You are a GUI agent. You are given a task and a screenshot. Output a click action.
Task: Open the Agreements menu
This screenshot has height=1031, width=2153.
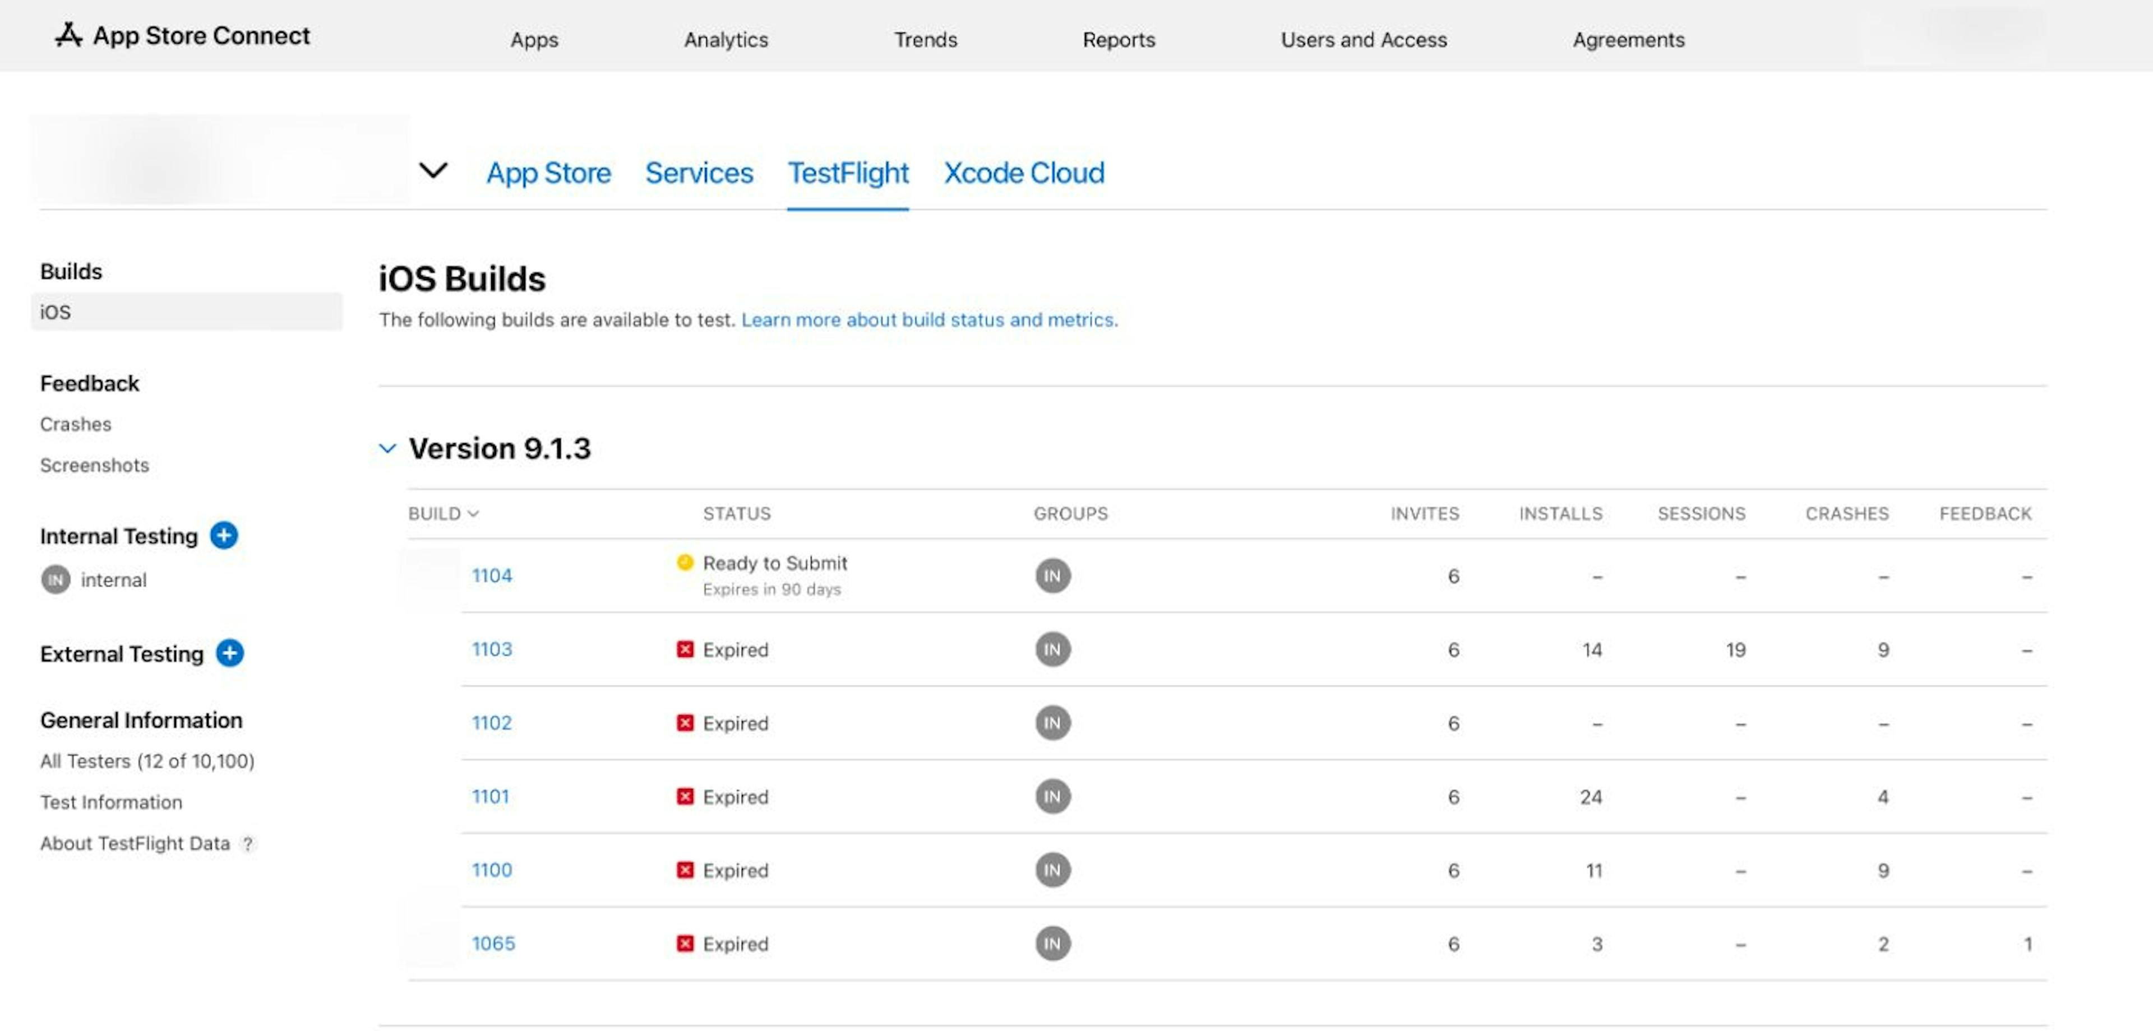click(x=1628, y=39)
